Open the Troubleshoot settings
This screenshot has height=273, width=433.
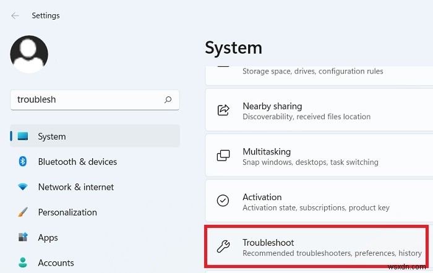point(315,247)
